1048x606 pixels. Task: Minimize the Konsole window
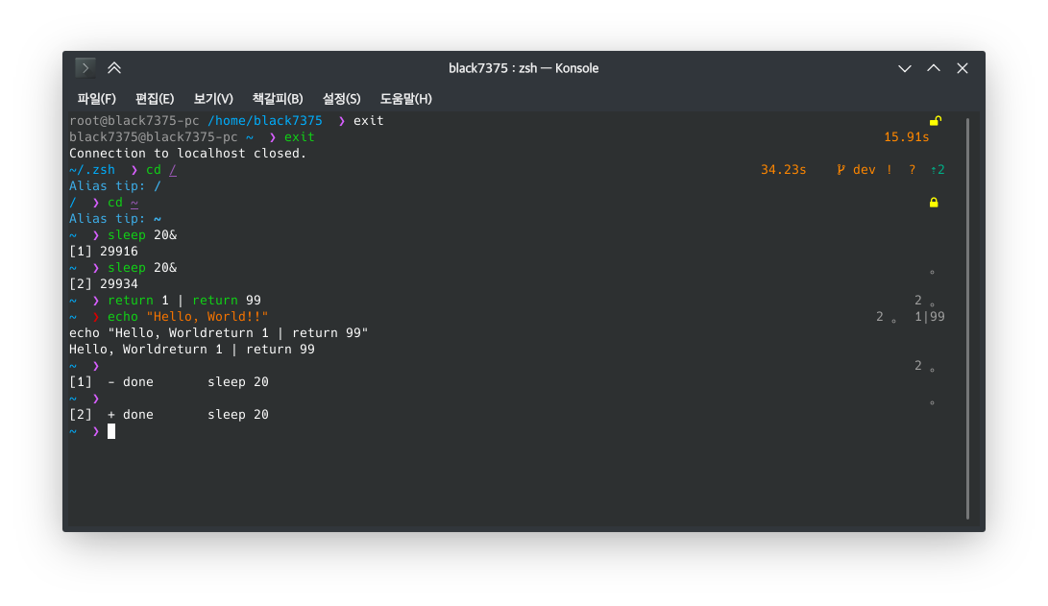904,68
